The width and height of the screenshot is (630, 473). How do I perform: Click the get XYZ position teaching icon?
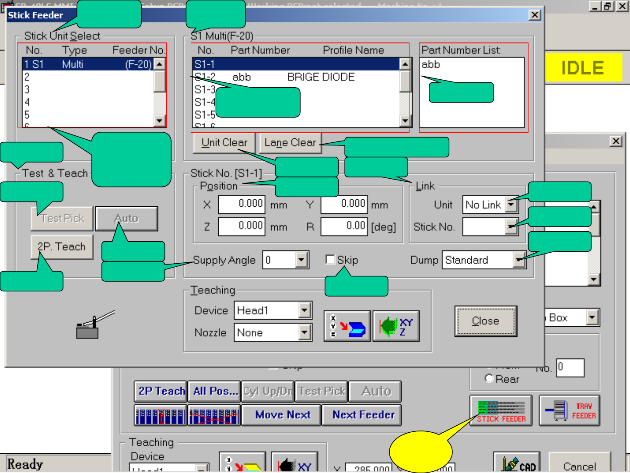tap(396, 326)
